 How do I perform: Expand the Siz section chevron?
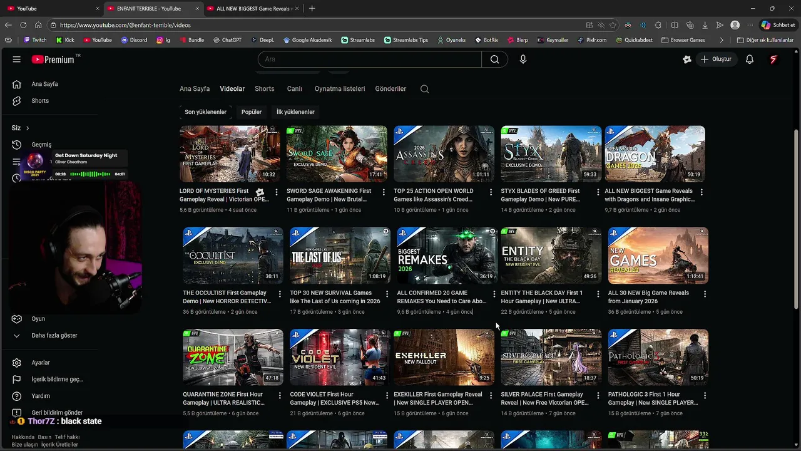[x=28, y=128]
